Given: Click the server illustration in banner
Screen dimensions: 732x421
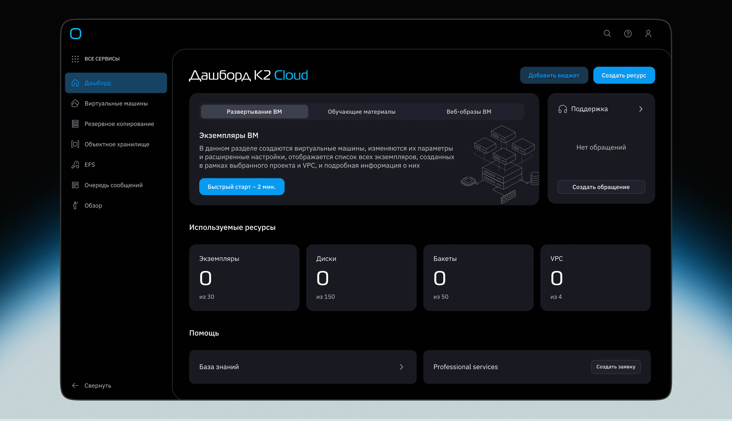Looking at the screenshot, I should [500, 164].
